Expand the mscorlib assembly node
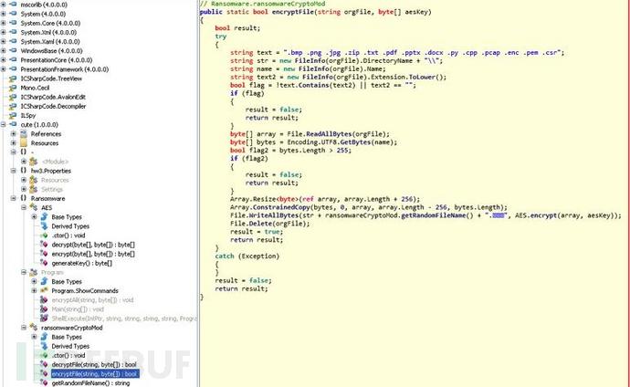Image resolution: width=630 pixels, height=387 pixels. tap(4, 5)
